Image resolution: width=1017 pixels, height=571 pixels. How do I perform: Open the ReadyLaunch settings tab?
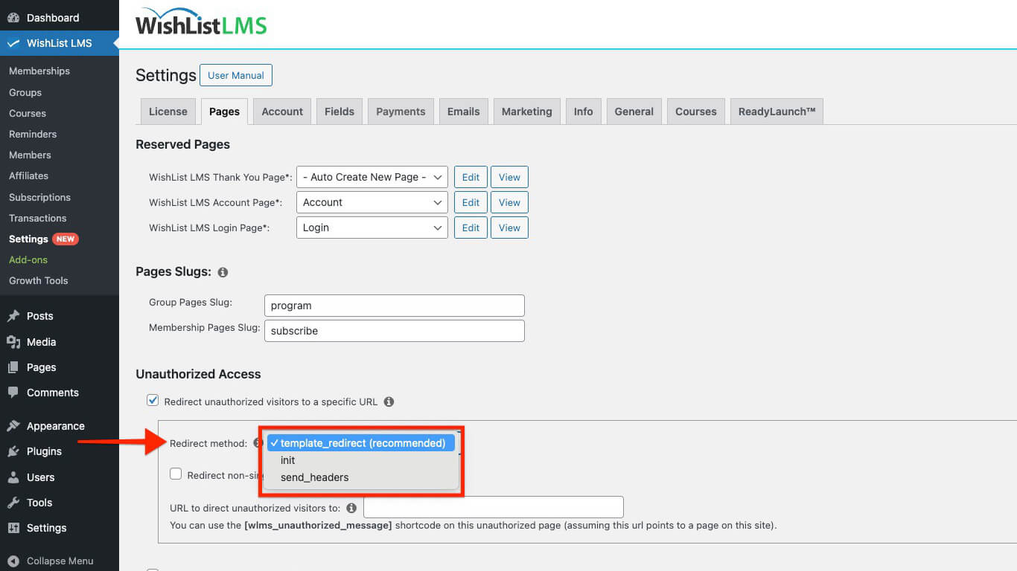click(x=777, y=111)
